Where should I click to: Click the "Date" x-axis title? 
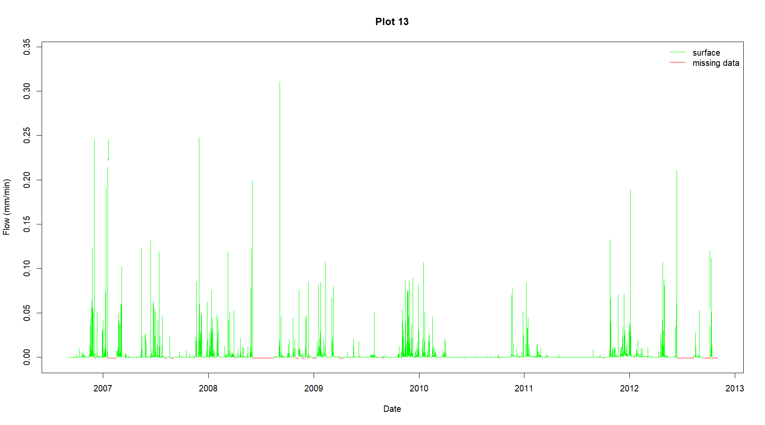pos(392,409)
